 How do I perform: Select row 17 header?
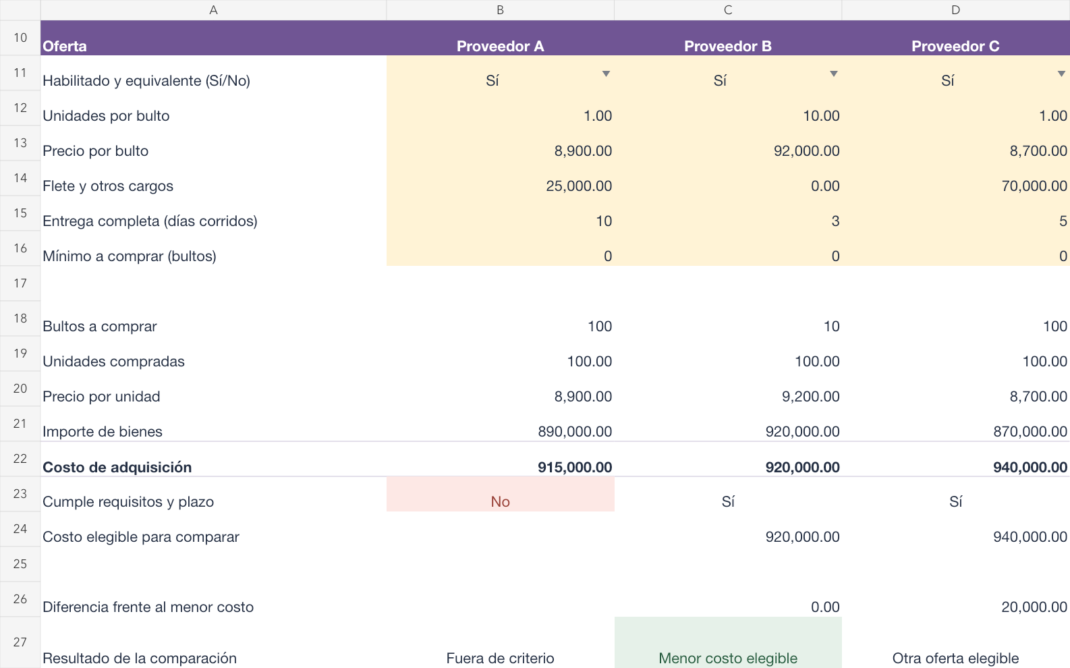point(20,283)
